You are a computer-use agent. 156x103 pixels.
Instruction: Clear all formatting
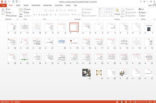(x=57, y=10)
